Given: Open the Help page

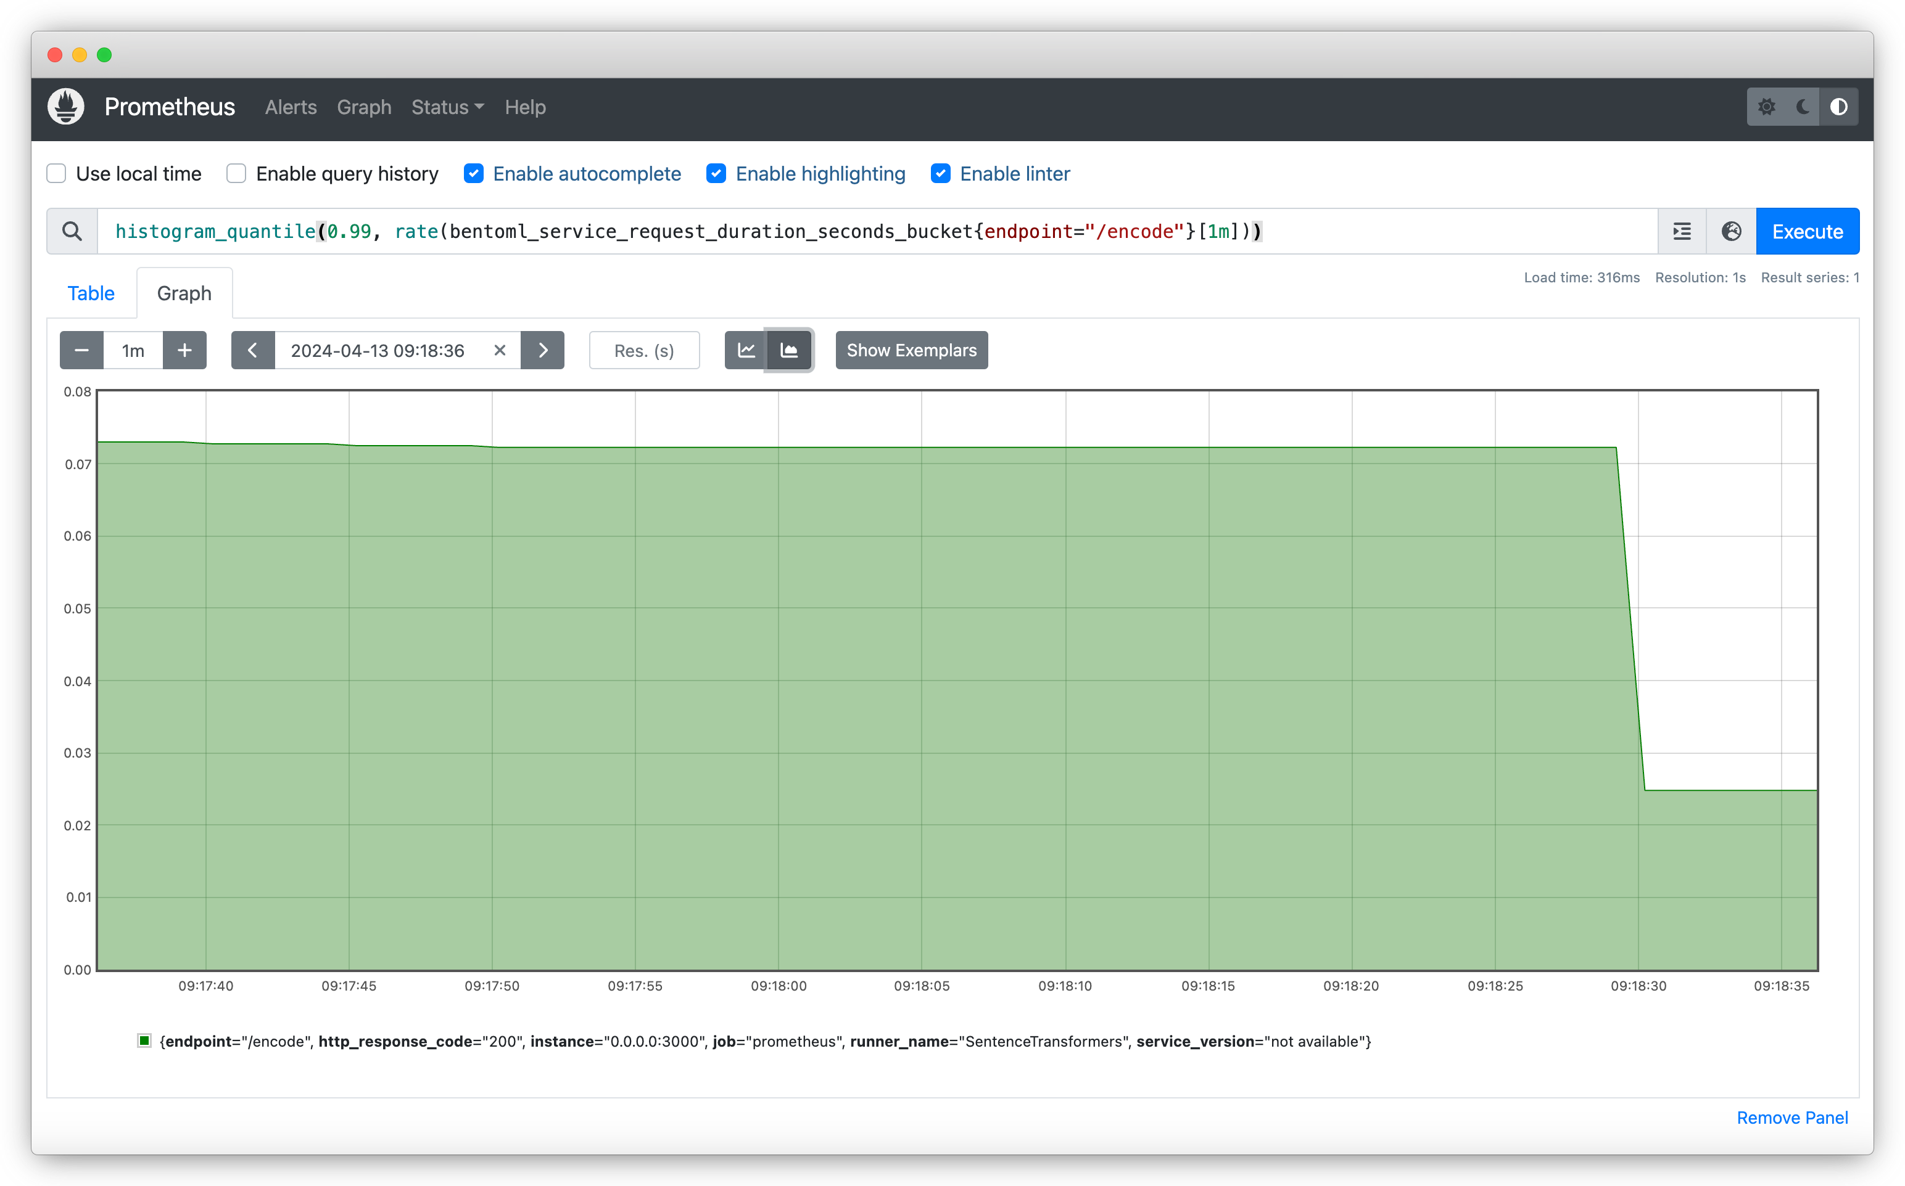Looking at the screenshot, I should click(525, 107).
